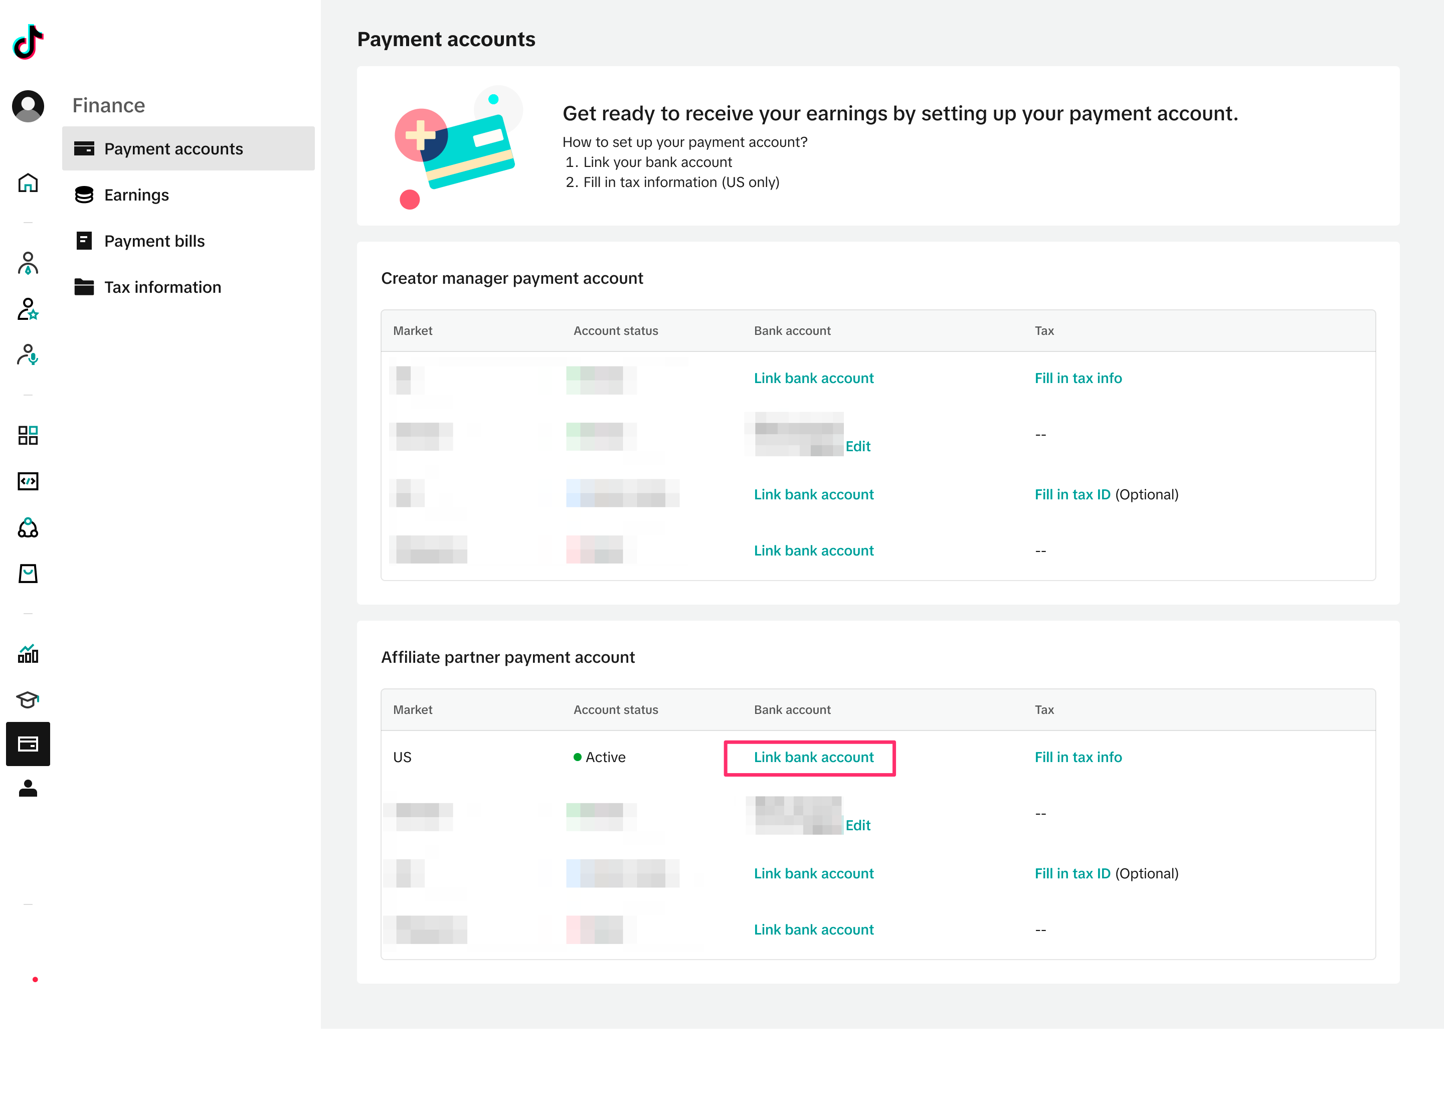The image size is (1444, 1113).
Task: Open the creator with star icon
Action: (28, 309)
